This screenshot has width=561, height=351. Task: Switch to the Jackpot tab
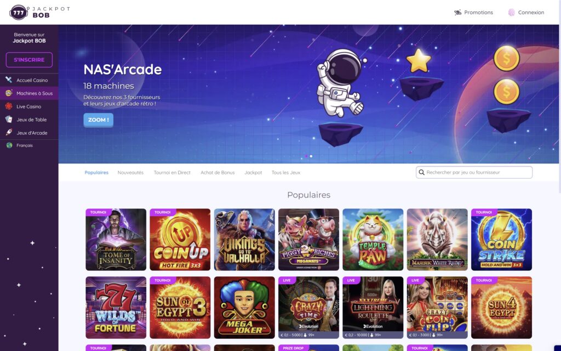point(253,173)
